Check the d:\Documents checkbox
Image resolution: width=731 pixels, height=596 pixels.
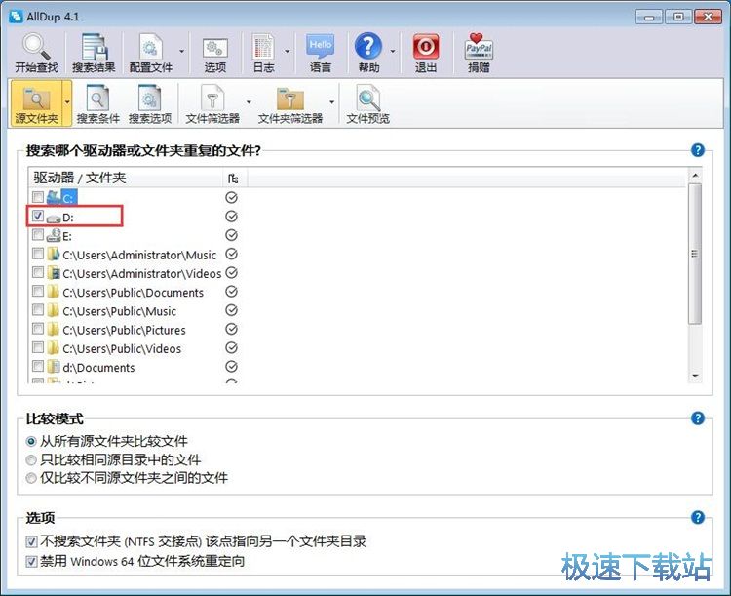click(x=38, y=366)
